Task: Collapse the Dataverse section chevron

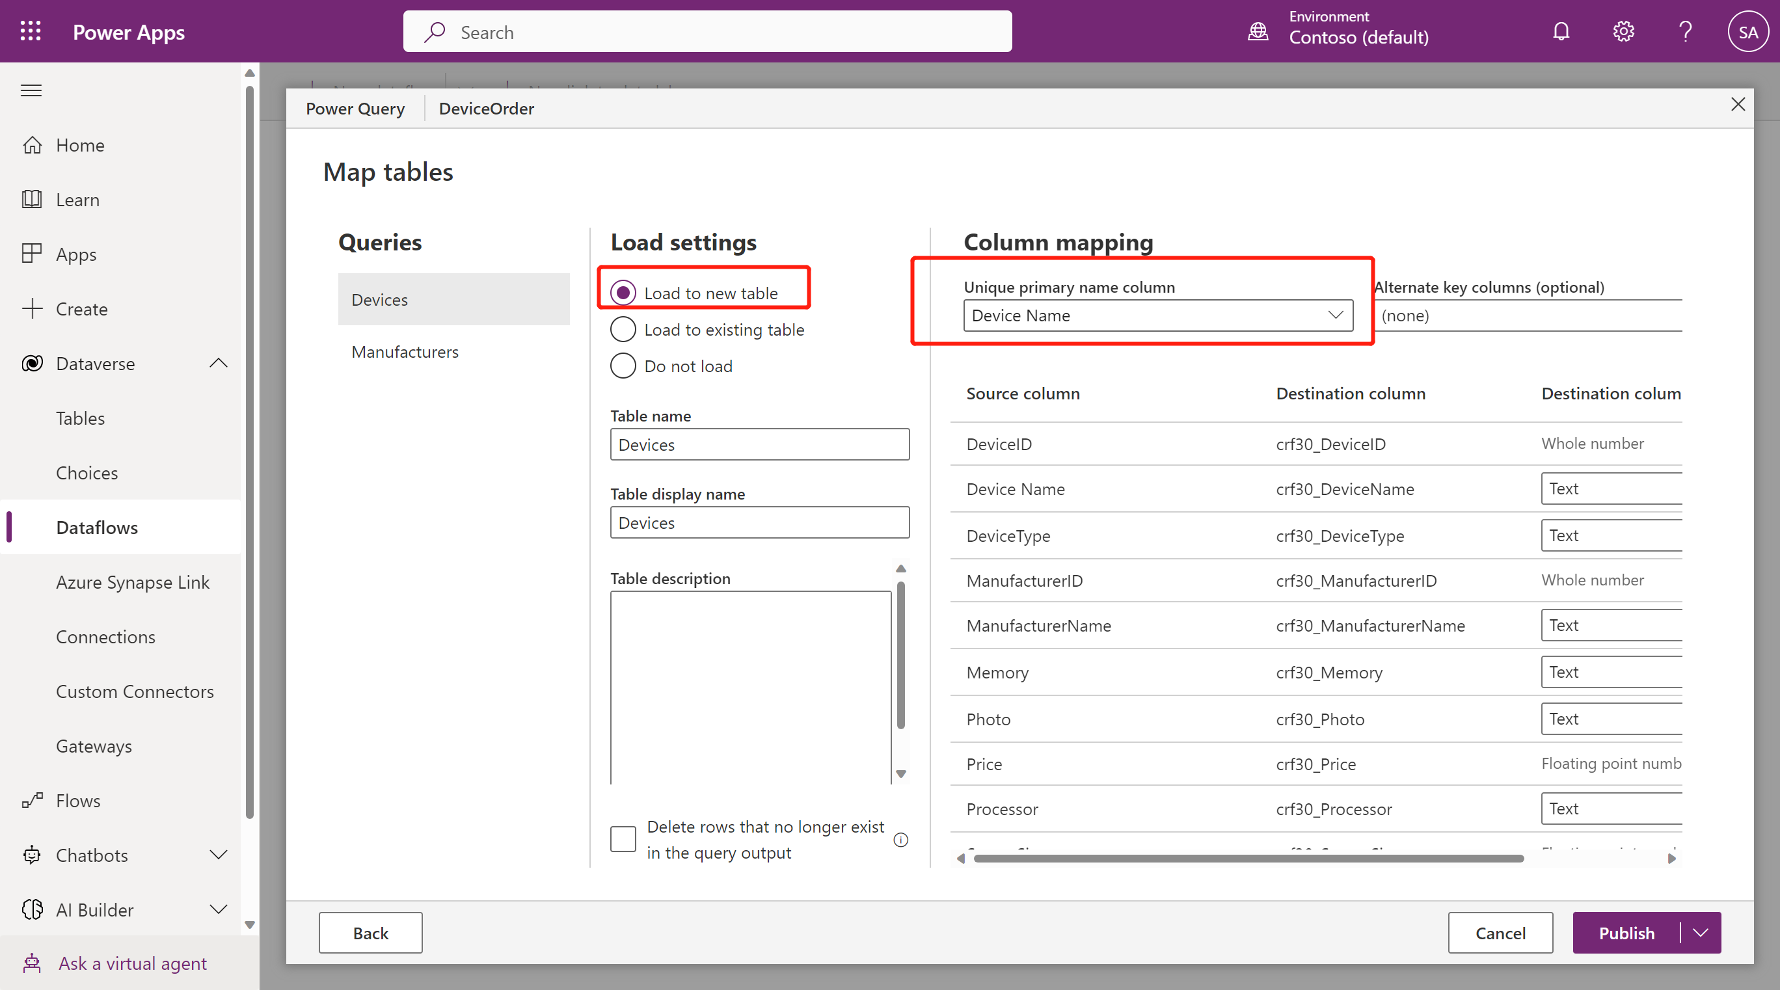Action: coord(219,364)
